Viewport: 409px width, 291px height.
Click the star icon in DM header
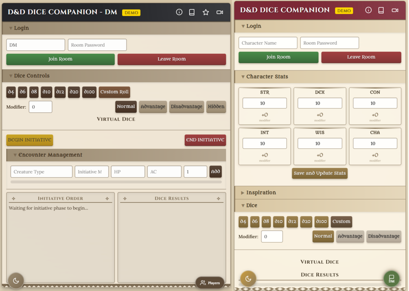click(206, 12)
